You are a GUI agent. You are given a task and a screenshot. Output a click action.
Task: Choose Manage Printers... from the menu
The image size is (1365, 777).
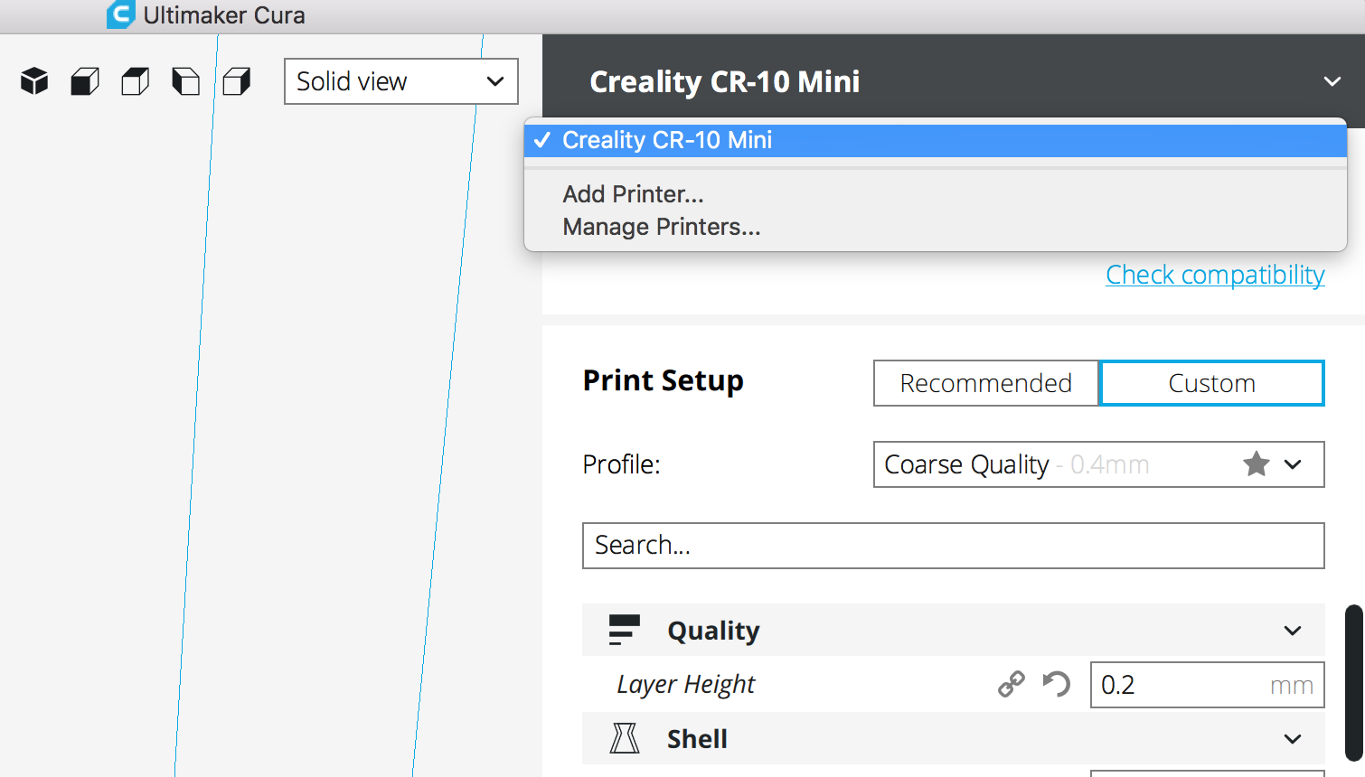point(661,227)
